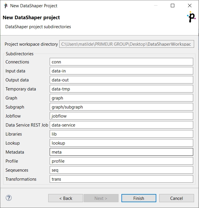The image size is (199, 208).
Task: Click the DataShaper project subdirectories subtitle
Action: [38, 27]
